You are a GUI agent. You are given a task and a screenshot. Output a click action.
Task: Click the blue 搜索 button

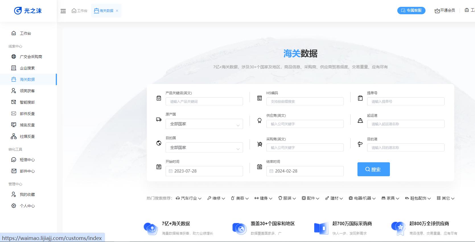373,169
